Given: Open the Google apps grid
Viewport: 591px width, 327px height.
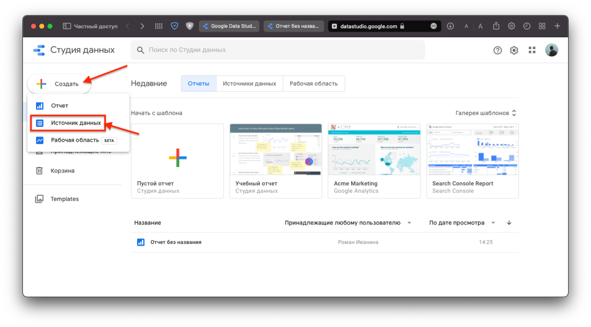Looking at the screenshot, I should 532,50.
